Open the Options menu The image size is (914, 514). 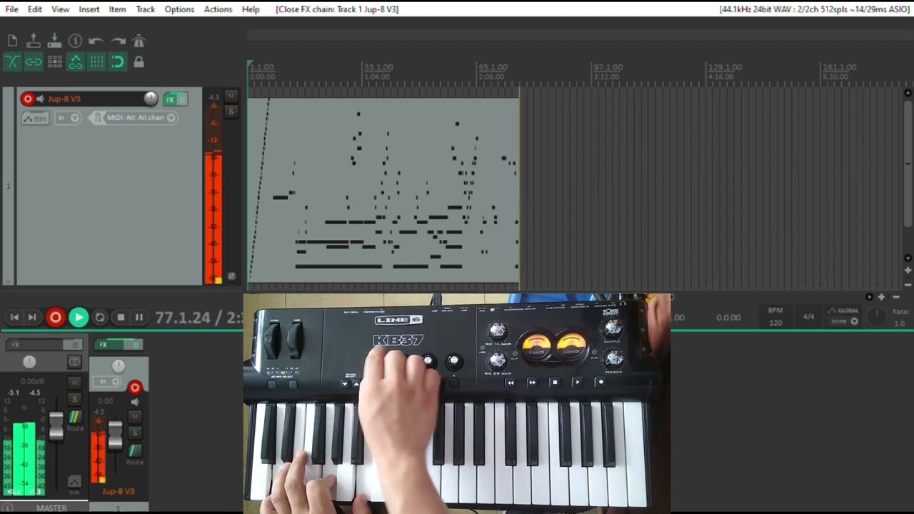pyautogui.click(x=179, y=9)
